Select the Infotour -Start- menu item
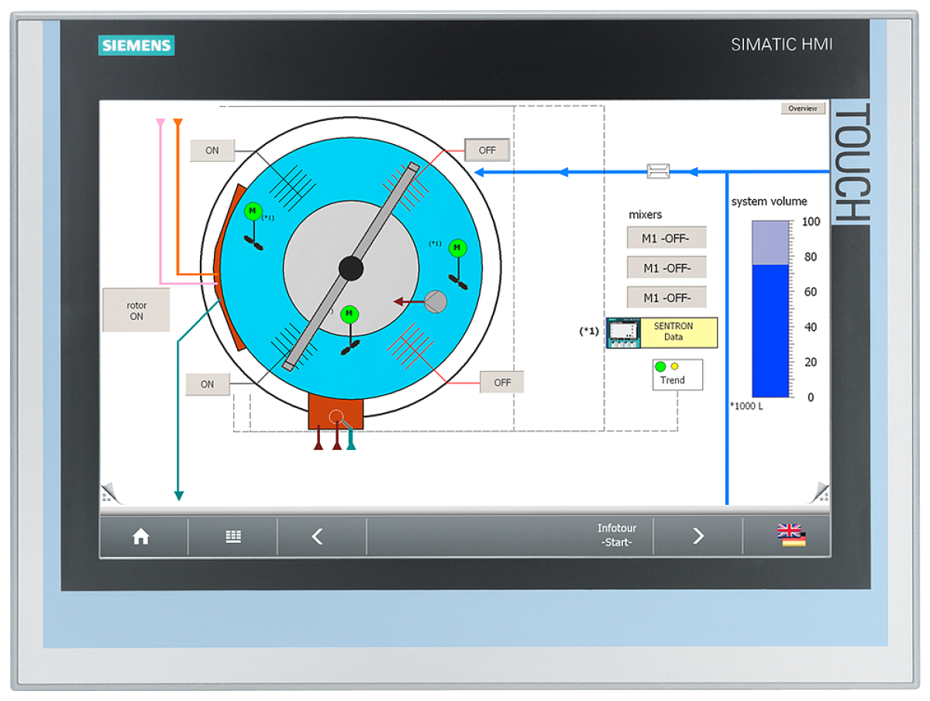The height and width of the screenshot is (701, 930). point(617,534)
